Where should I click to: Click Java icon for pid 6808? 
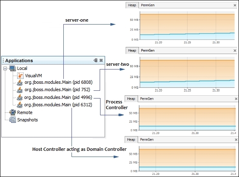point(20,82)
